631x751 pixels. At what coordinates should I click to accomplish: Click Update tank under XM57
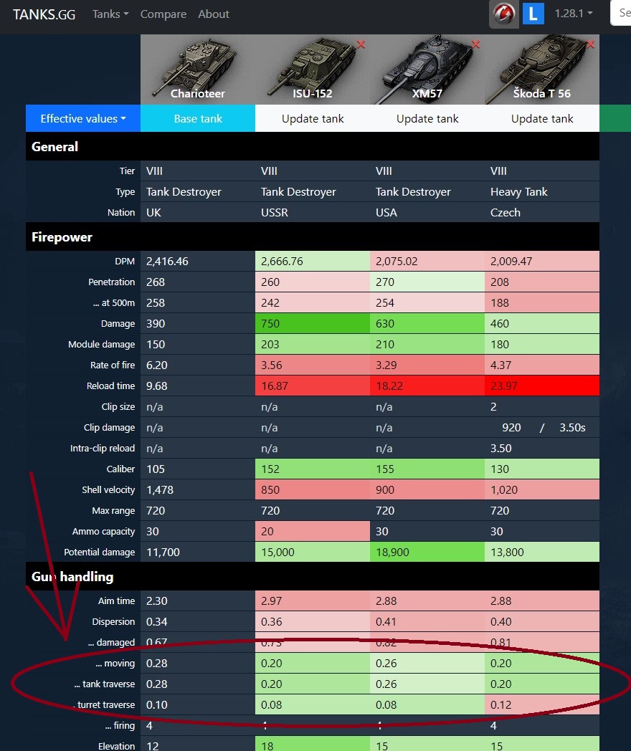pyautogui.click(x=427, y=118)
